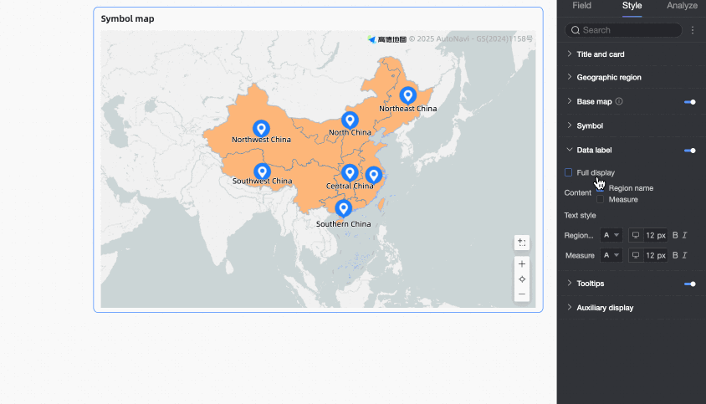Image resolution: width=706 pixels, height=404 pixels.
Task: Zoom in the map with plus button
Action: click(522, 264)
